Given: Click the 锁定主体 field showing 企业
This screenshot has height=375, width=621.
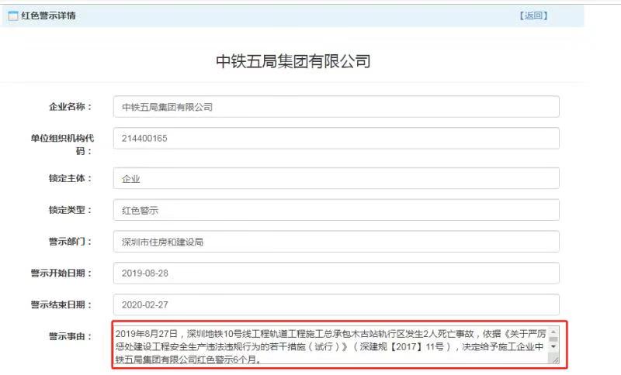Looking at the screenshot, I should (336, 178).
